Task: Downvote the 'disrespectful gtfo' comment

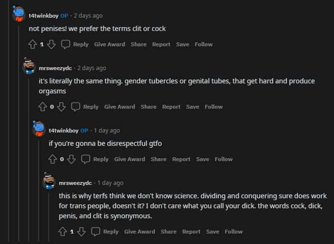Action: 71,159
